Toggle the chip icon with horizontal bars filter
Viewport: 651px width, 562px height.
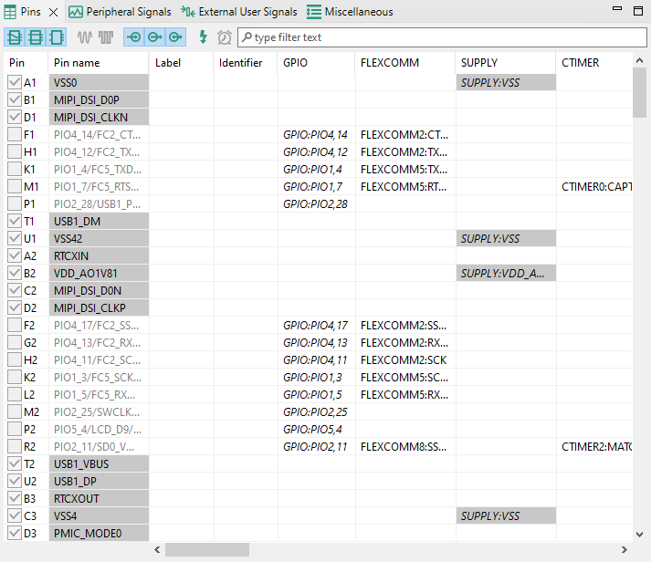[36, 37]
